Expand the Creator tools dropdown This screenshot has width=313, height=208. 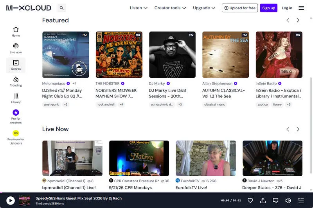click(170, 8)
